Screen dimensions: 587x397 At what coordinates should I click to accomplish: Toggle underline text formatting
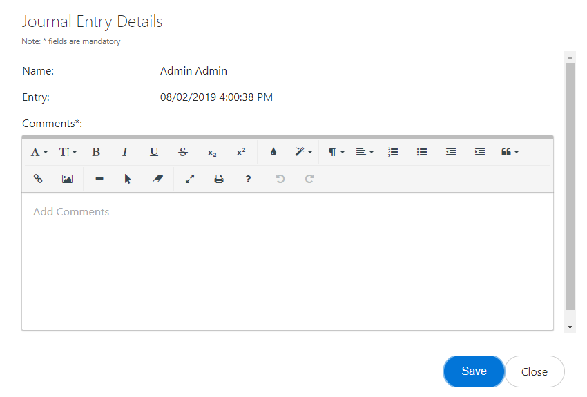pos(154,152)
